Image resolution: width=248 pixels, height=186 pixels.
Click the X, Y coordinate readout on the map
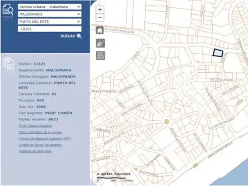114,174
